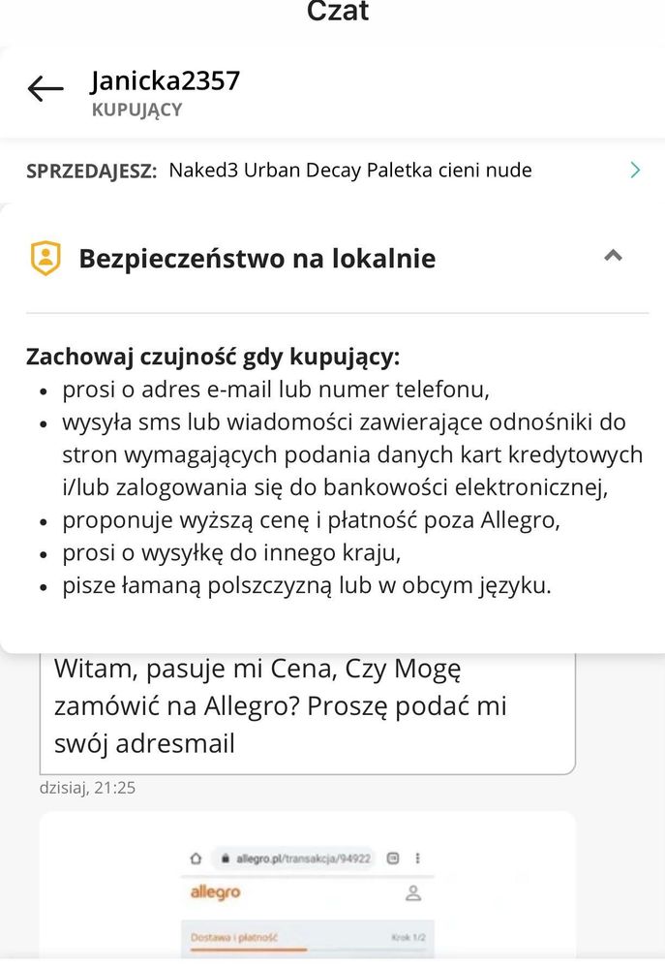
Task: Tap the user account icon beside allegro
Action: point(413,892)
